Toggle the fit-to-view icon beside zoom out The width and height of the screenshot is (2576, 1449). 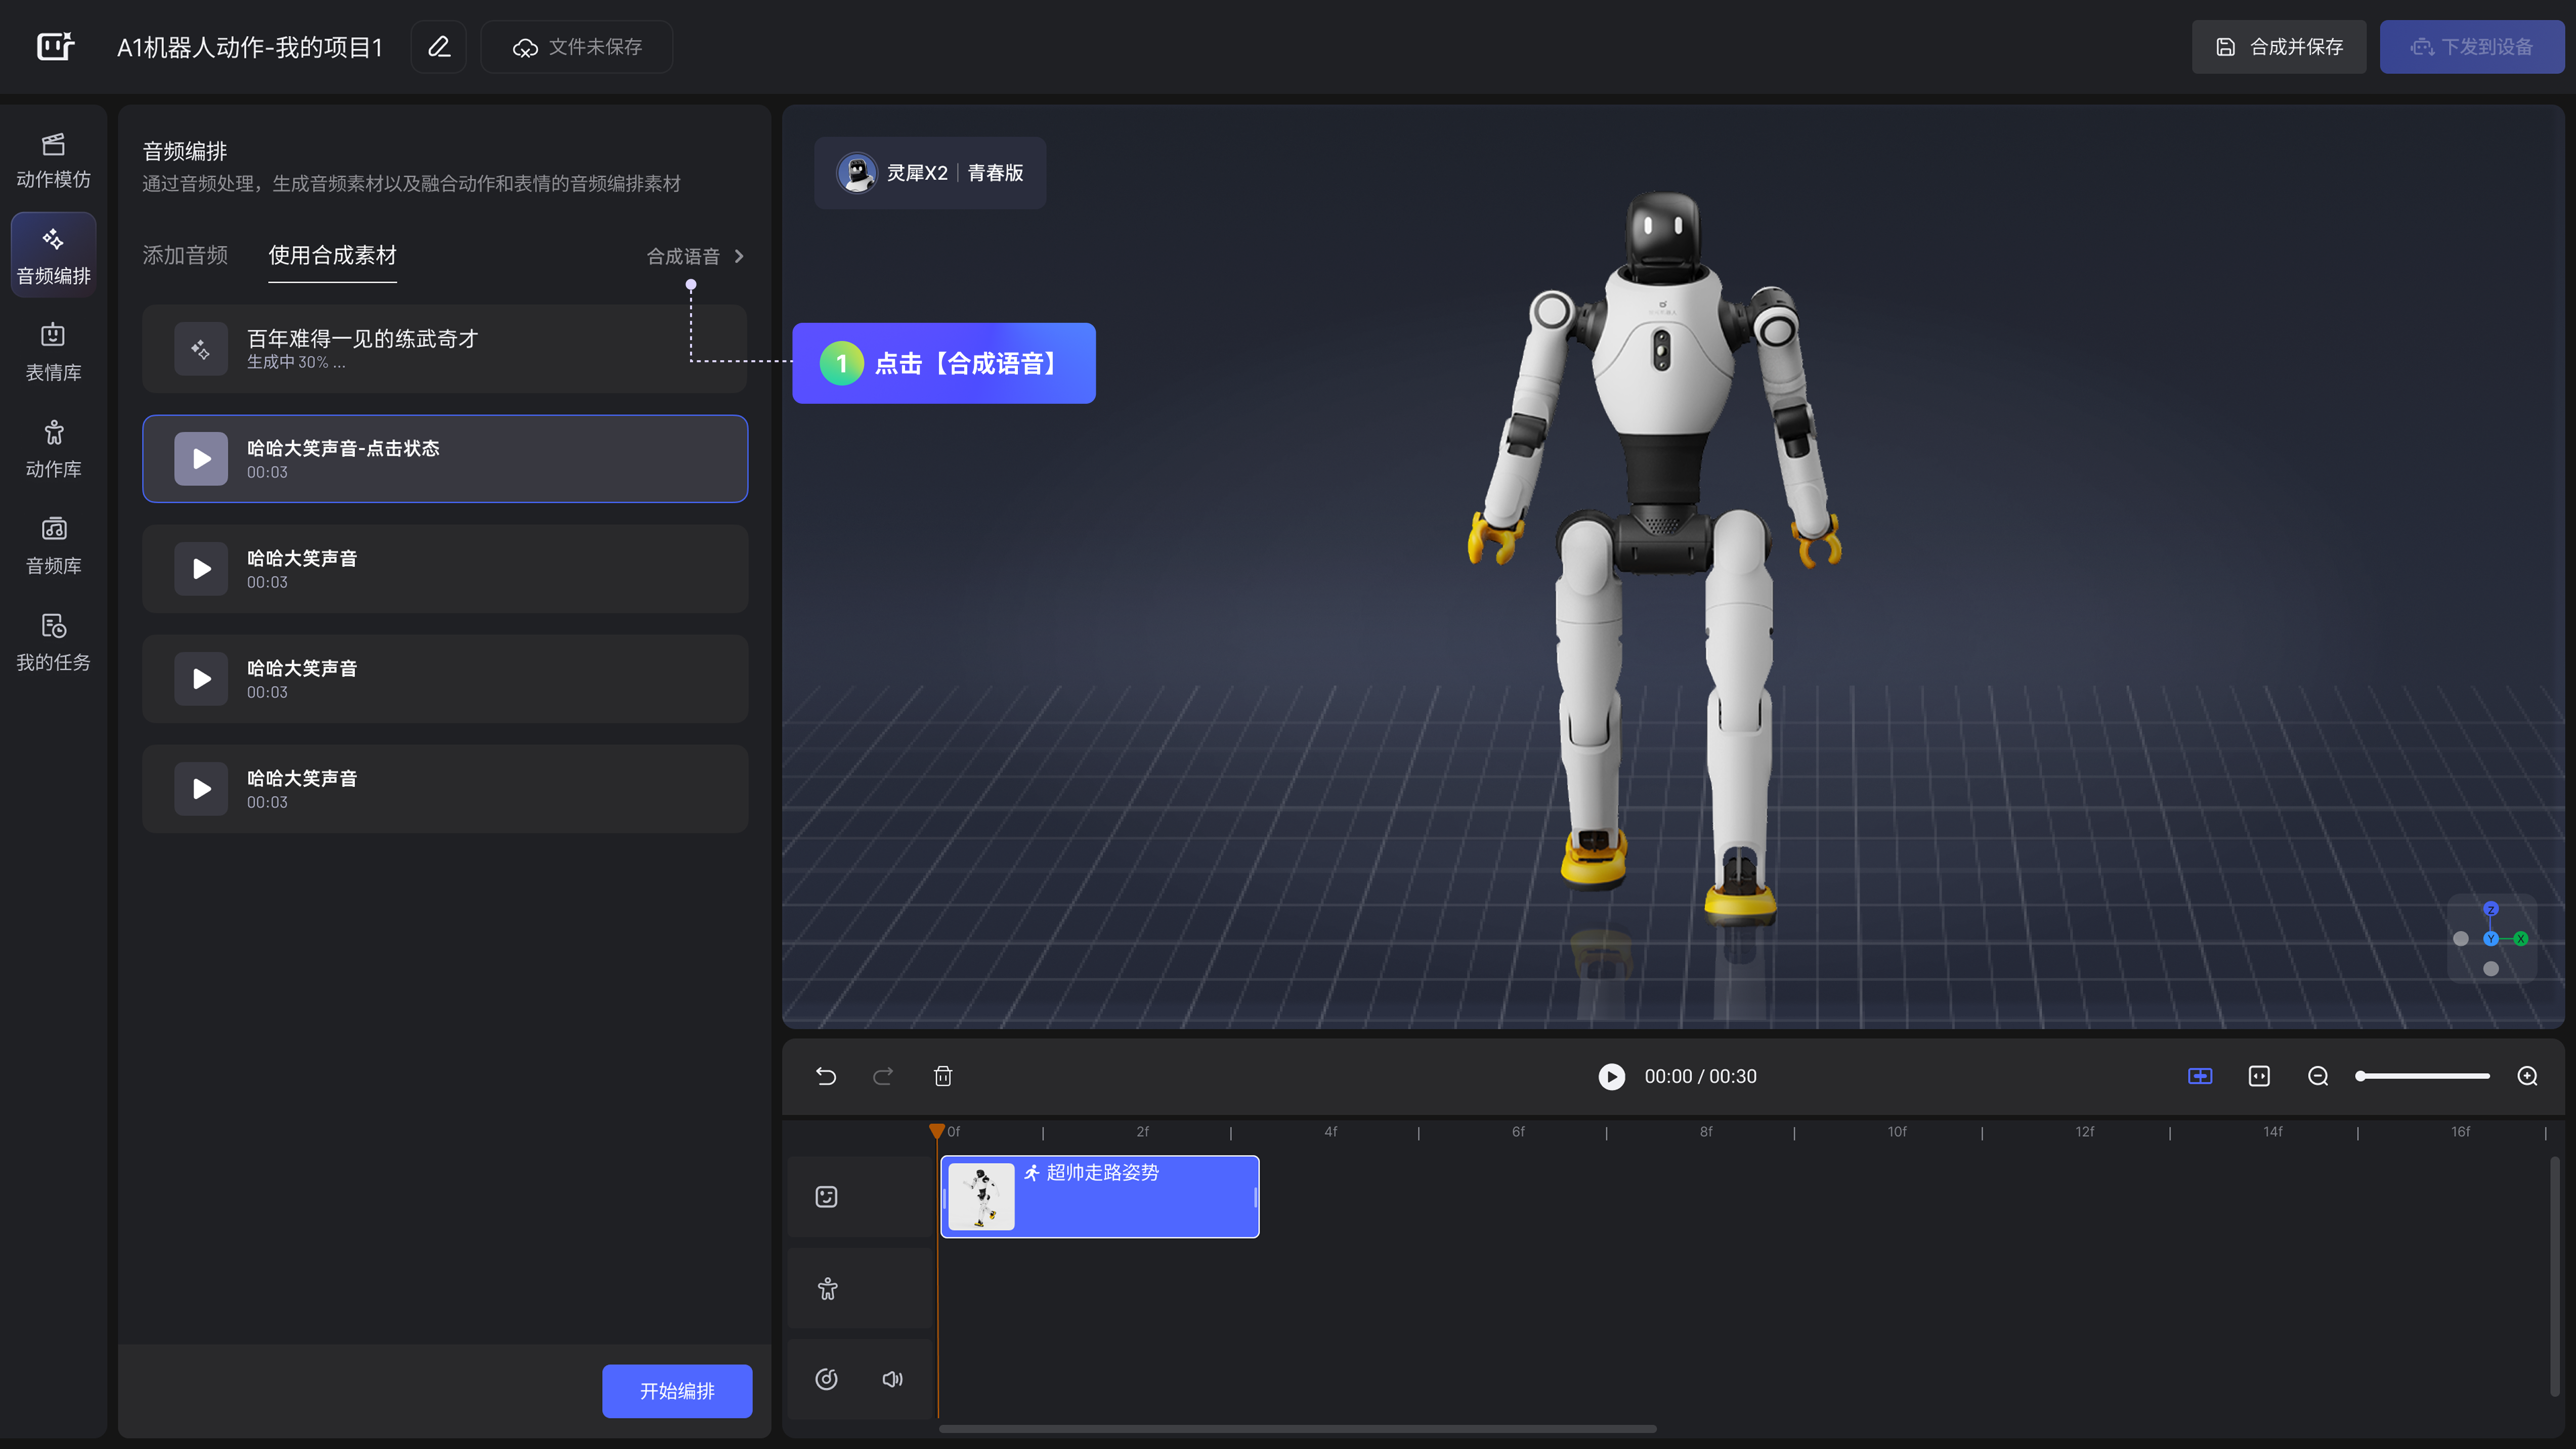click(2259, 1076)
